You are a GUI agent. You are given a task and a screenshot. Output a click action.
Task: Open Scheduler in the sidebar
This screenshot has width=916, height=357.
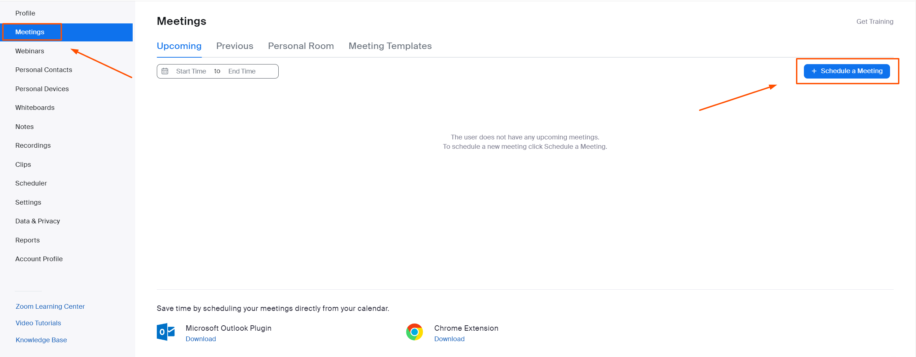[x=31, y=183]
